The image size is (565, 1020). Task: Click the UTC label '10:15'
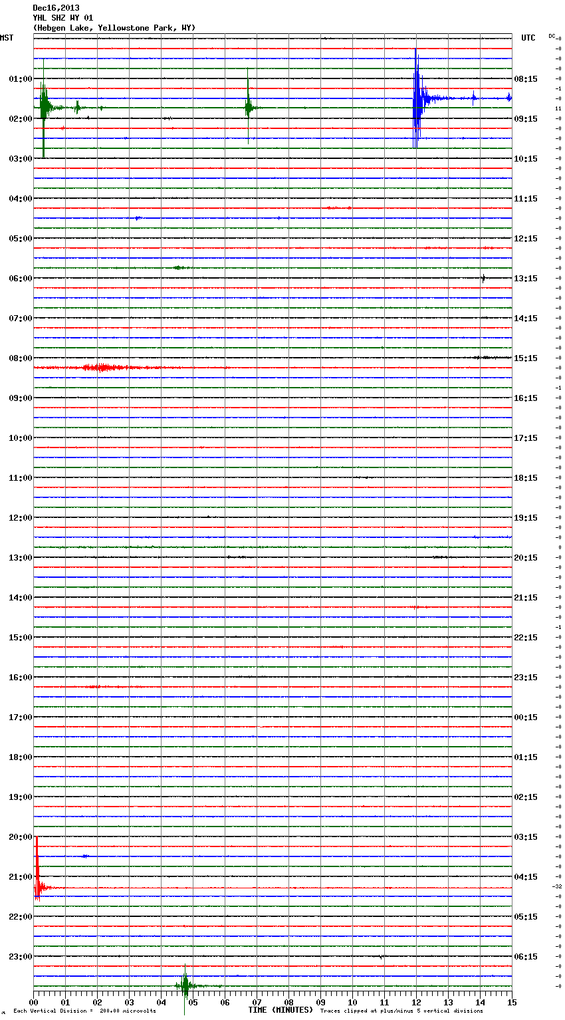[526, 159]
